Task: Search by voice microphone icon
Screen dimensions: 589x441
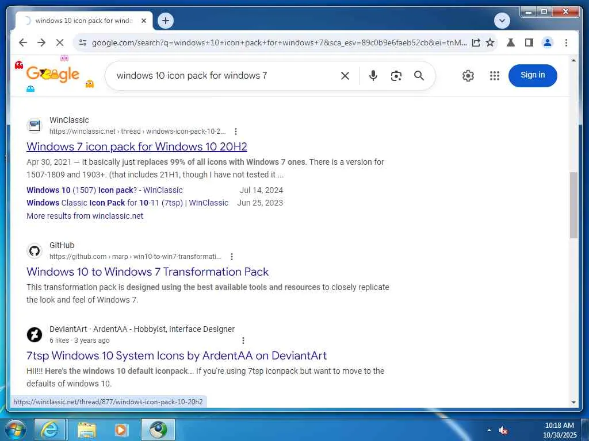Action: point(373,76)
